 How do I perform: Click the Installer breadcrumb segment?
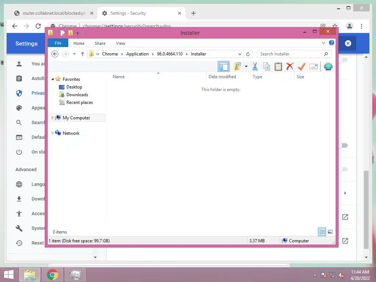pos(198,54)
